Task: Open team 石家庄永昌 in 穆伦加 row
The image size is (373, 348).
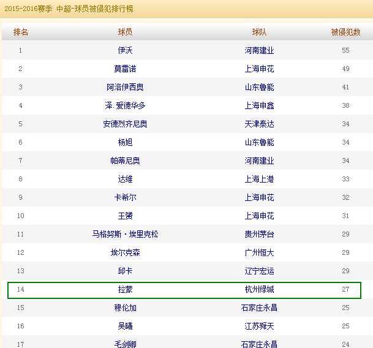Action: tap(259, 308)
